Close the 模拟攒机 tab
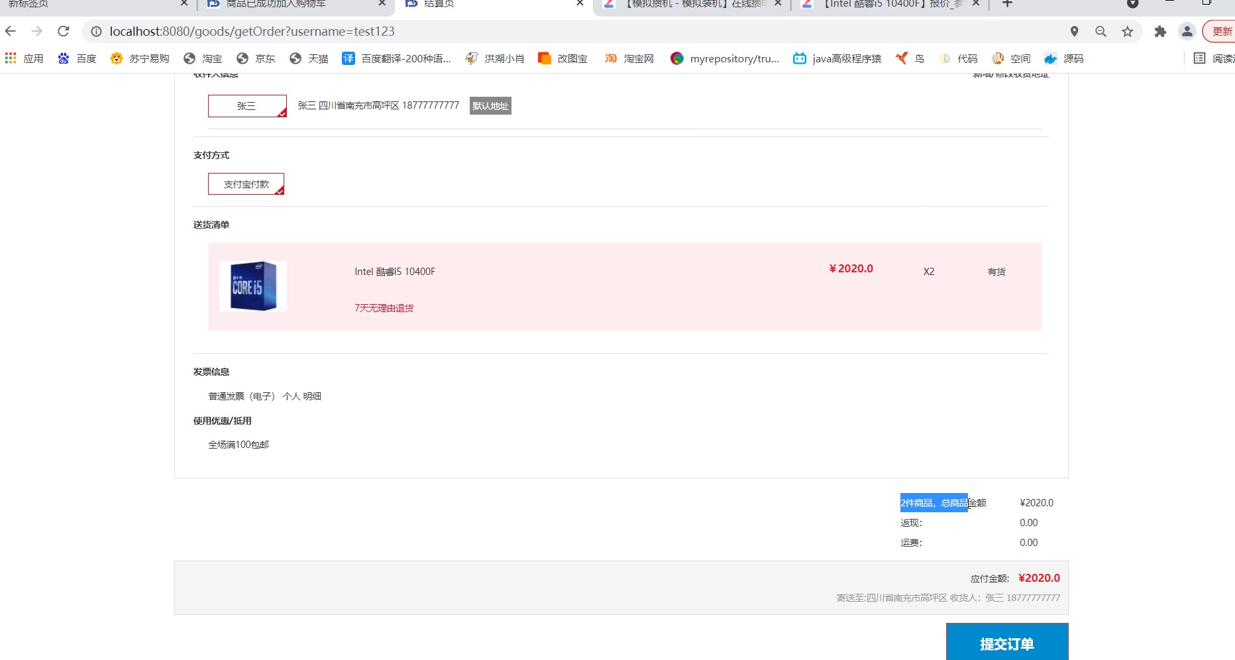 778,4
